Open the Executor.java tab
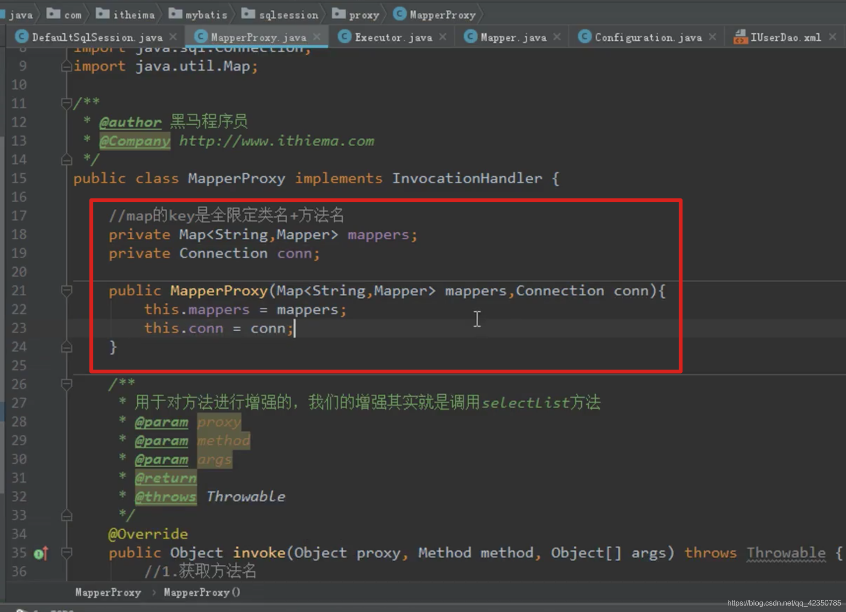The height and width of the screenshot is (612, 846). 393,37
